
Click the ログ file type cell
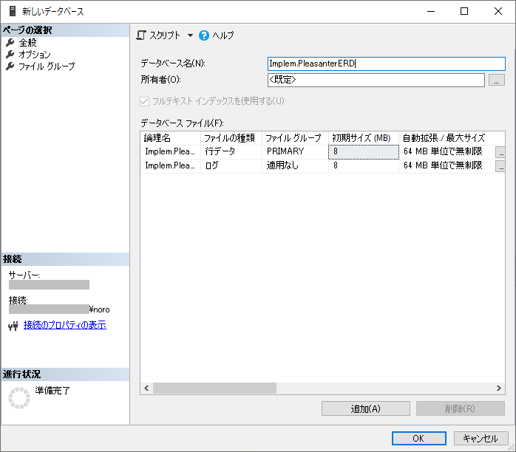pos(231,165)
